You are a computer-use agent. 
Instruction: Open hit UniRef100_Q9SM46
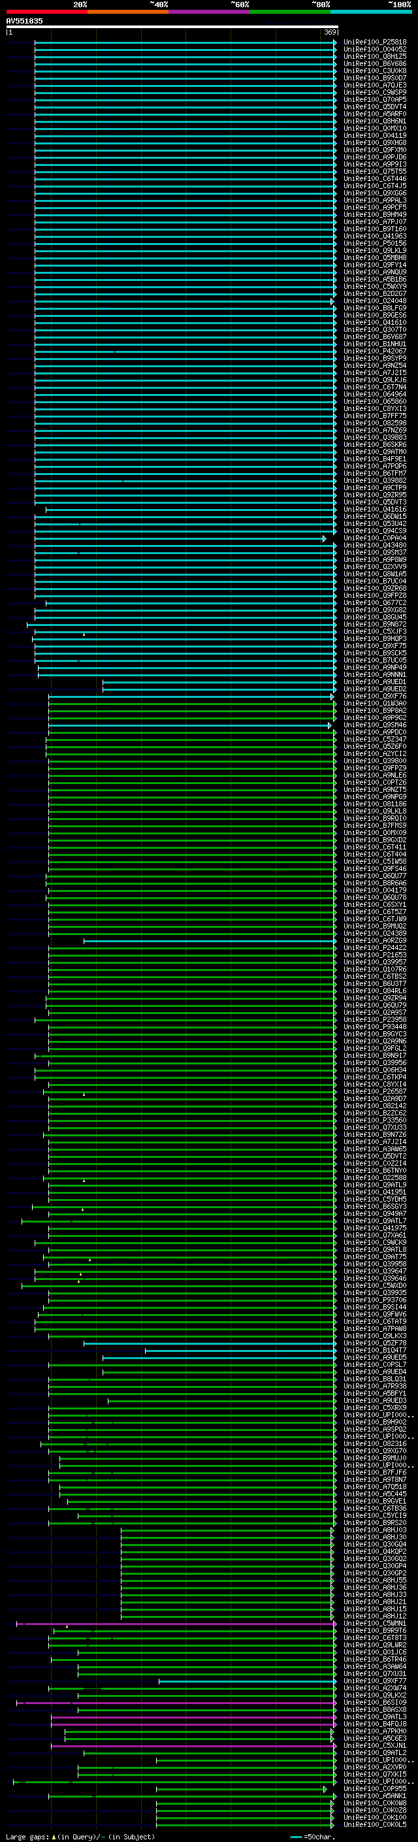pyautogui.click(x=375, y=726)
